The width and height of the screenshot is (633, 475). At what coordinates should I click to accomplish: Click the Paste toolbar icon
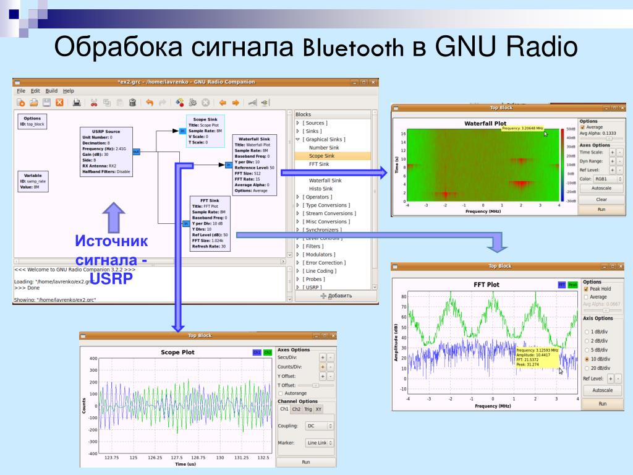tap(119, 103)
